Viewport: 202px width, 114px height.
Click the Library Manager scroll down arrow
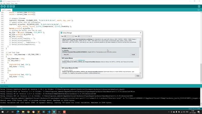click(x=140, y=73)
